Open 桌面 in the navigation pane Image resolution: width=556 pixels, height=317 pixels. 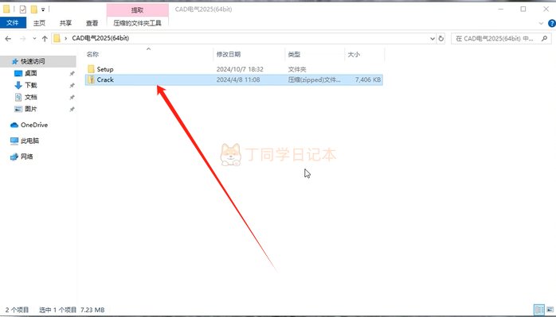pyautogui.click(x=31, y=73)
